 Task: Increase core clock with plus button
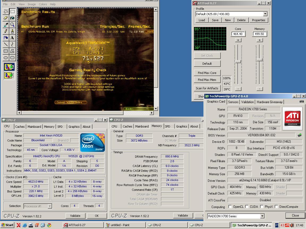pos(238,40)
